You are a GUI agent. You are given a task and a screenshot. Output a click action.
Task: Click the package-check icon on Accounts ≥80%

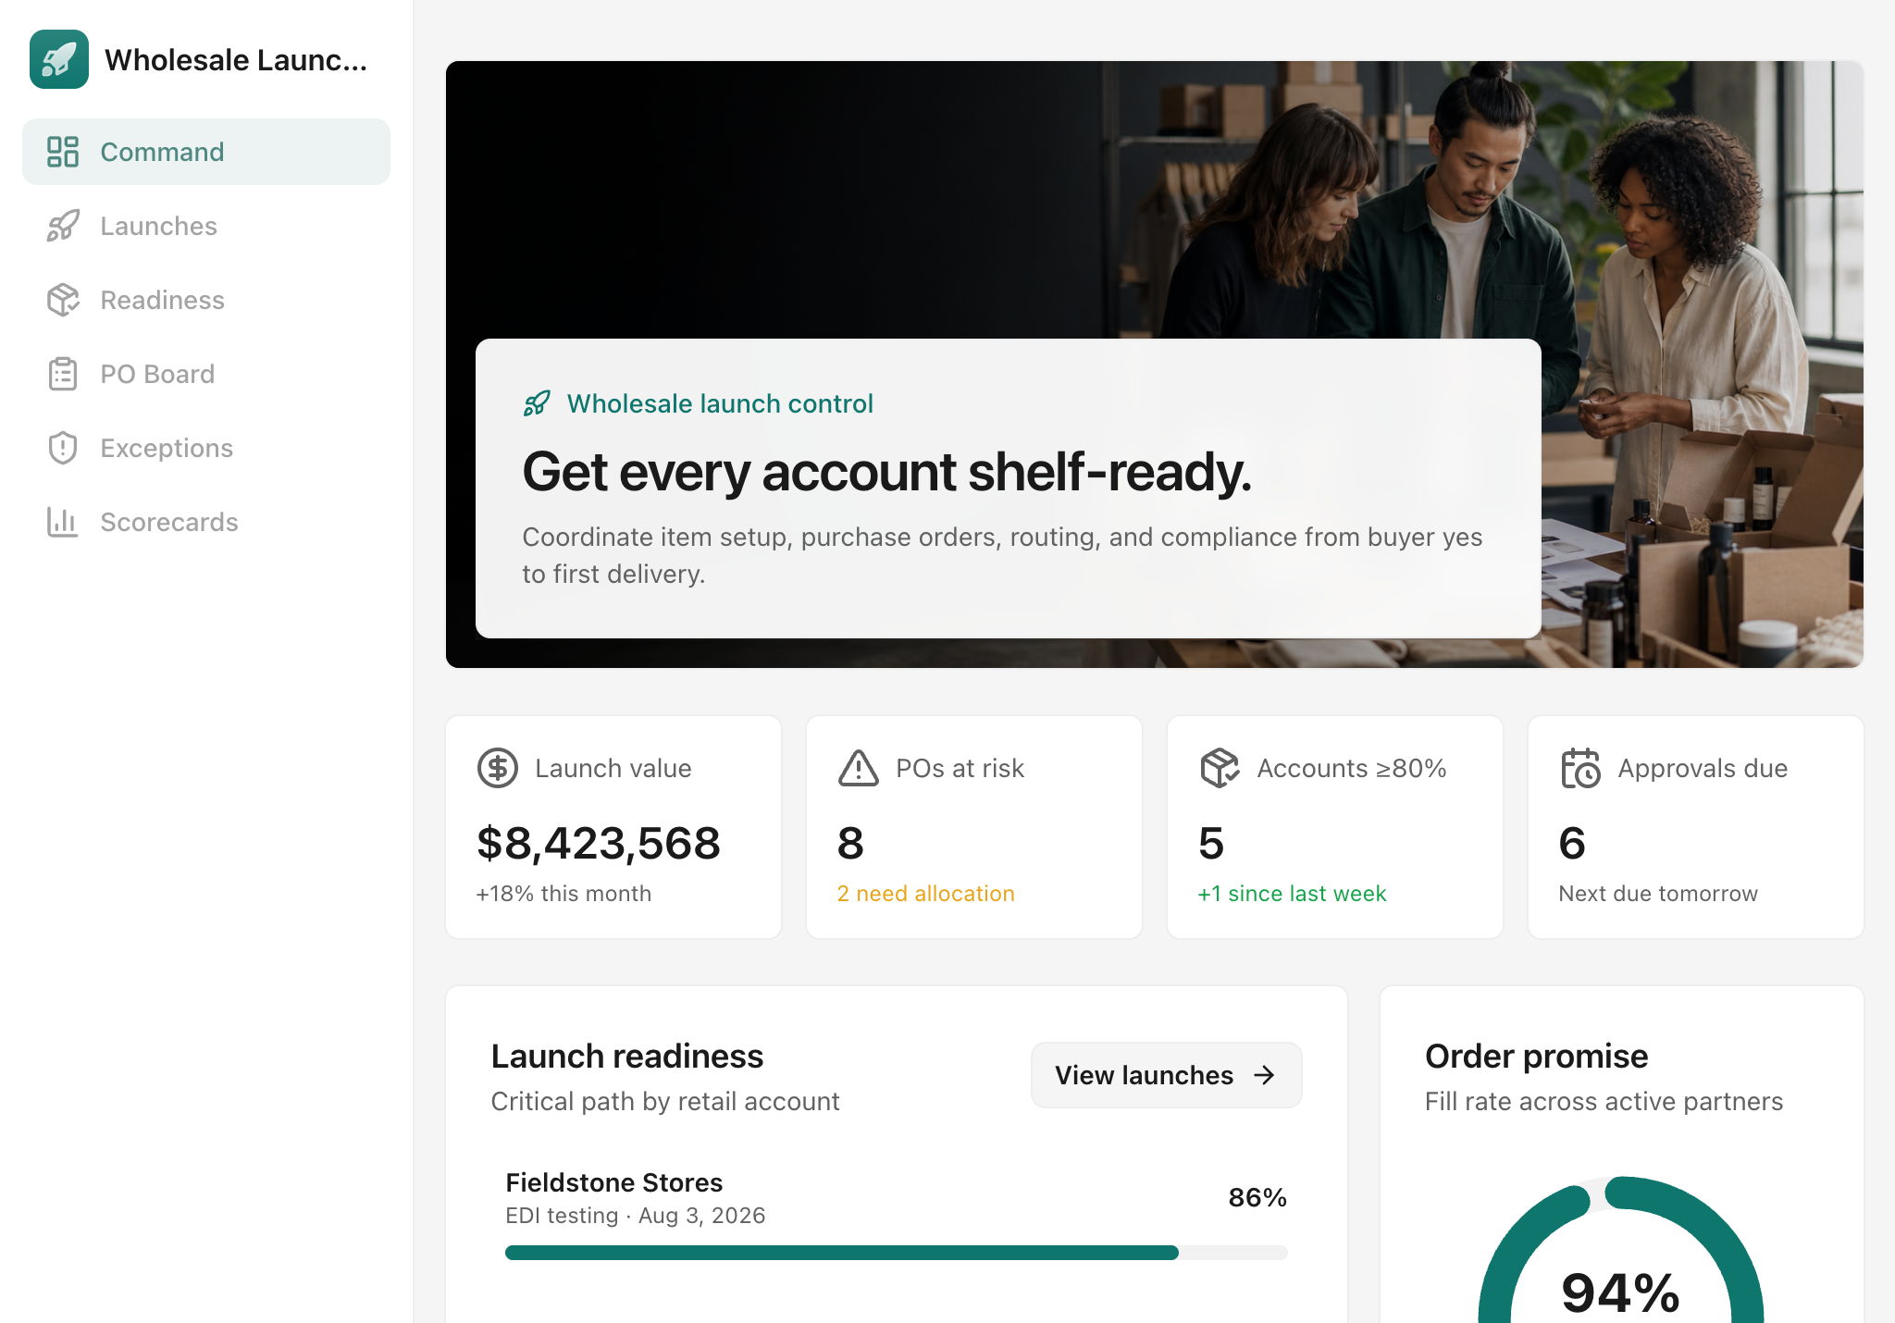point(1220,768)
